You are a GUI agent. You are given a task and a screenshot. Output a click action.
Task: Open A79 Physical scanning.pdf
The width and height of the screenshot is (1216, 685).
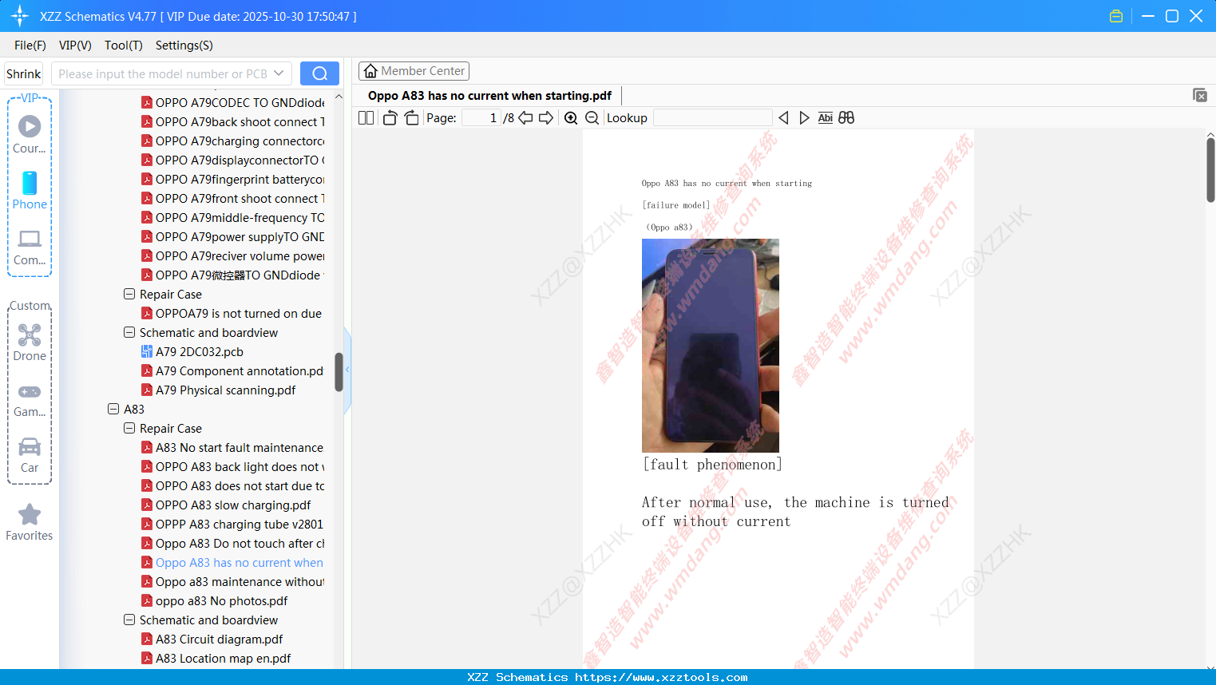(x=218, y=390)
